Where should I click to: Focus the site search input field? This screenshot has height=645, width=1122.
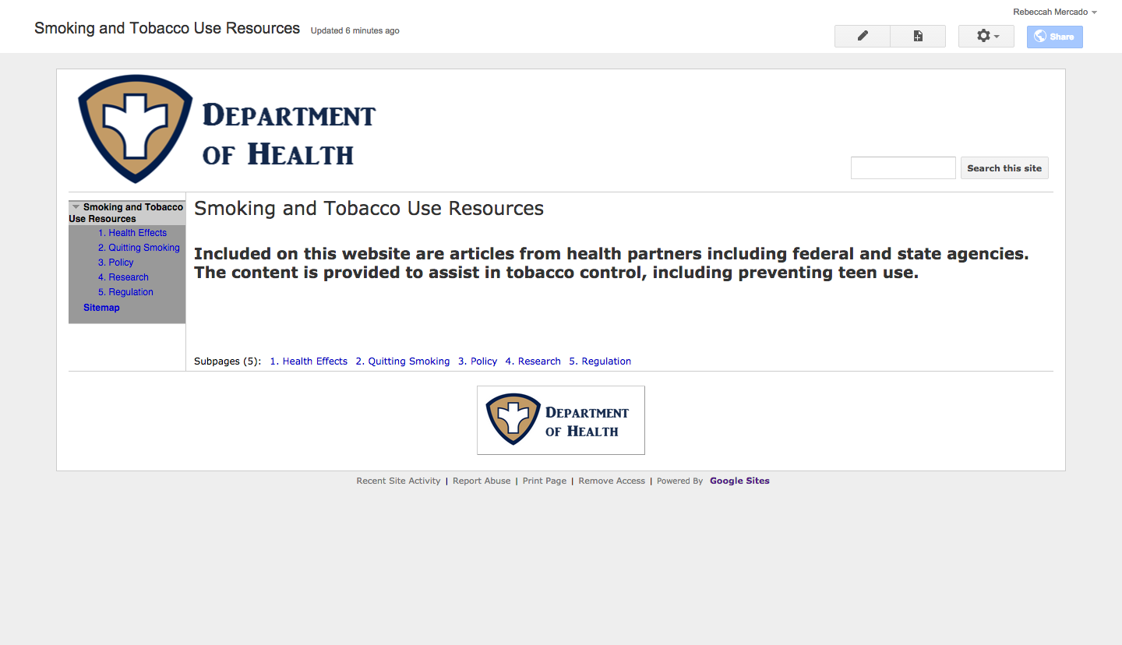[903, 167]
